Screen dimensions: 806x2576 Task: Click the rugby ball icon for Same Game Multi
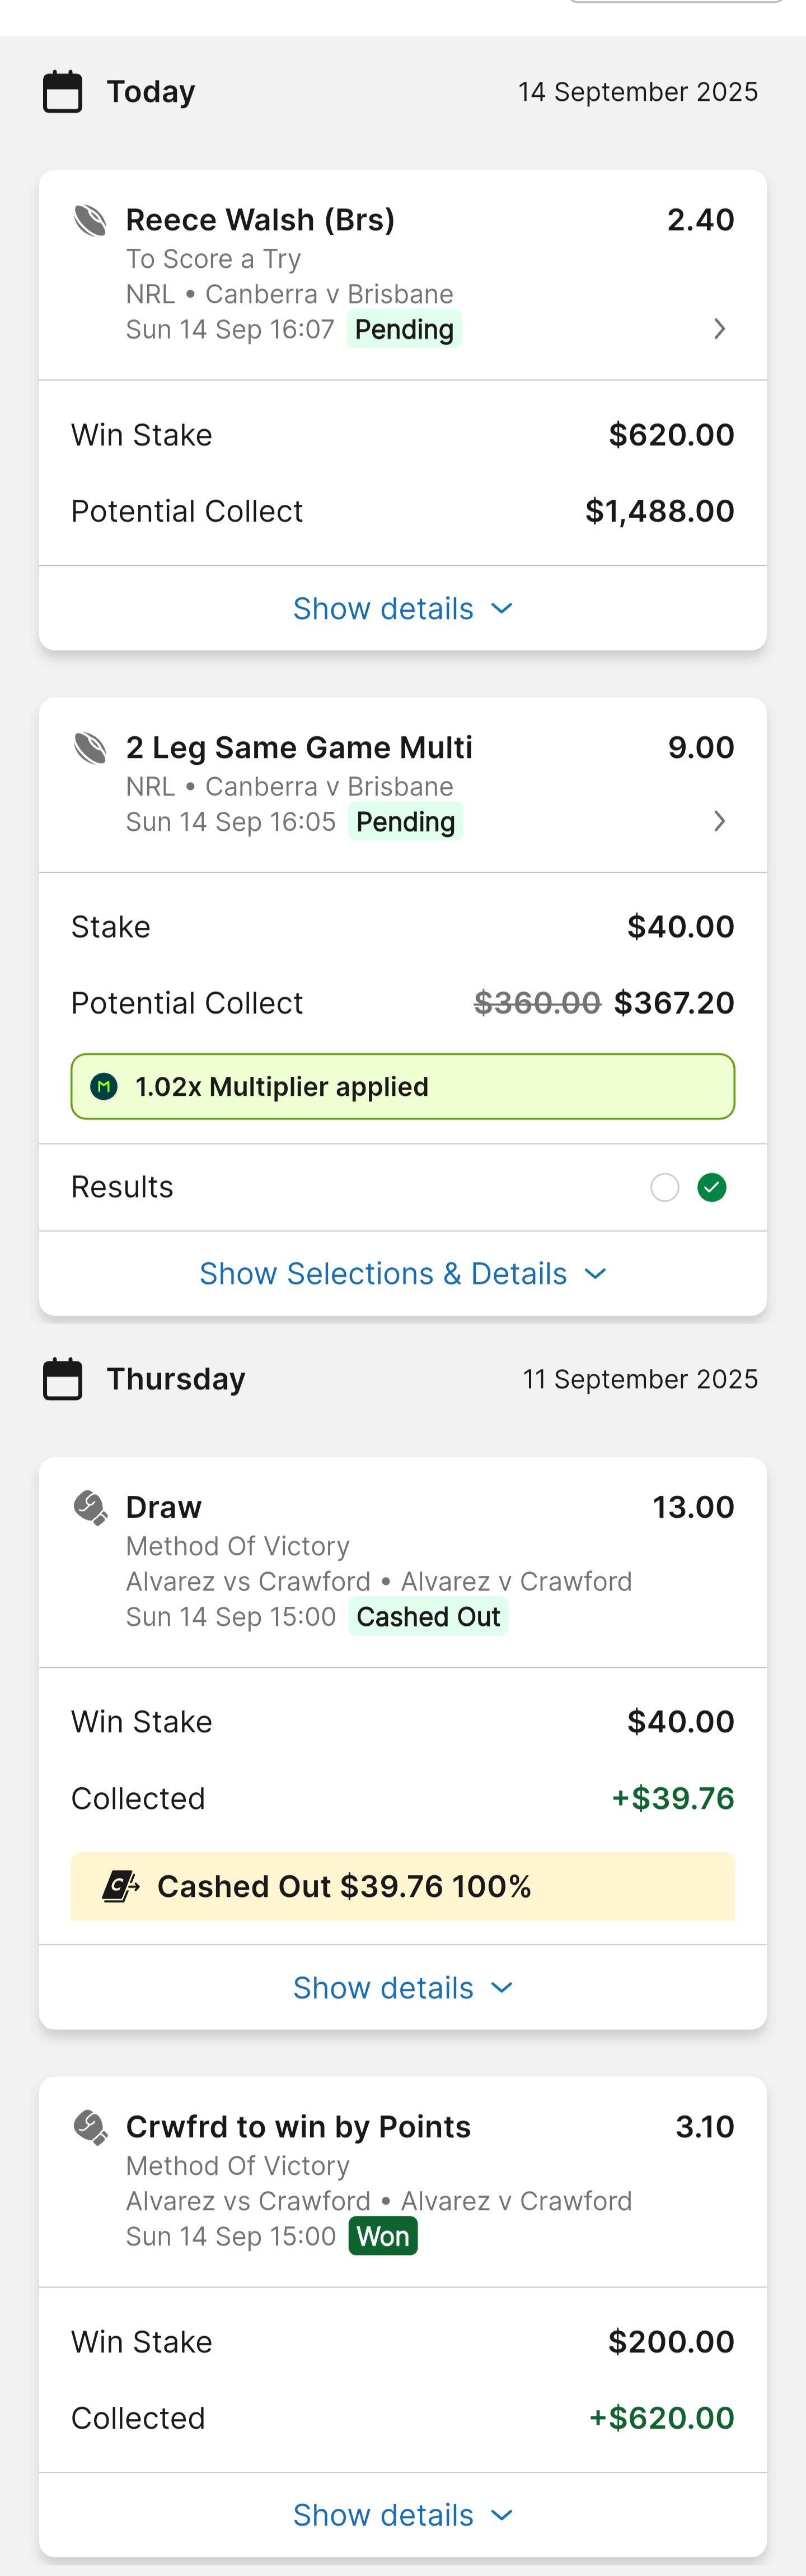[91, 748]
